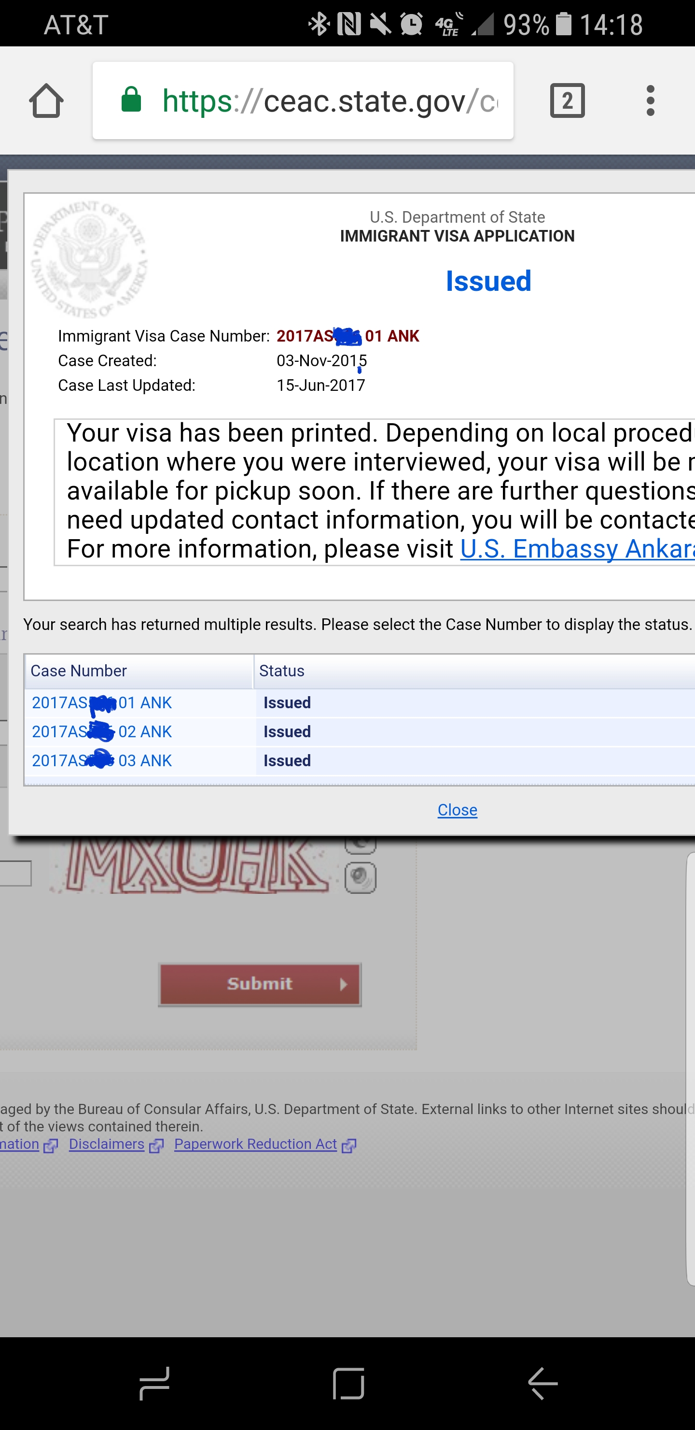Viewport: 695px width, 1430px height.
Task: Select the case number ending 02 ANK
Action: (x=102, y=731)
